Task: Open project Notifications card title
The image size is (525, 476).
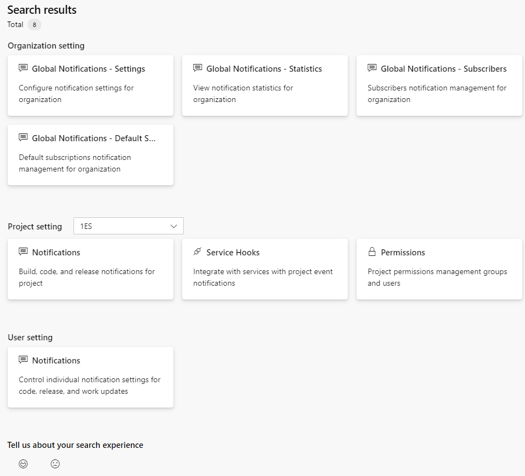Action: pos(56,253)
